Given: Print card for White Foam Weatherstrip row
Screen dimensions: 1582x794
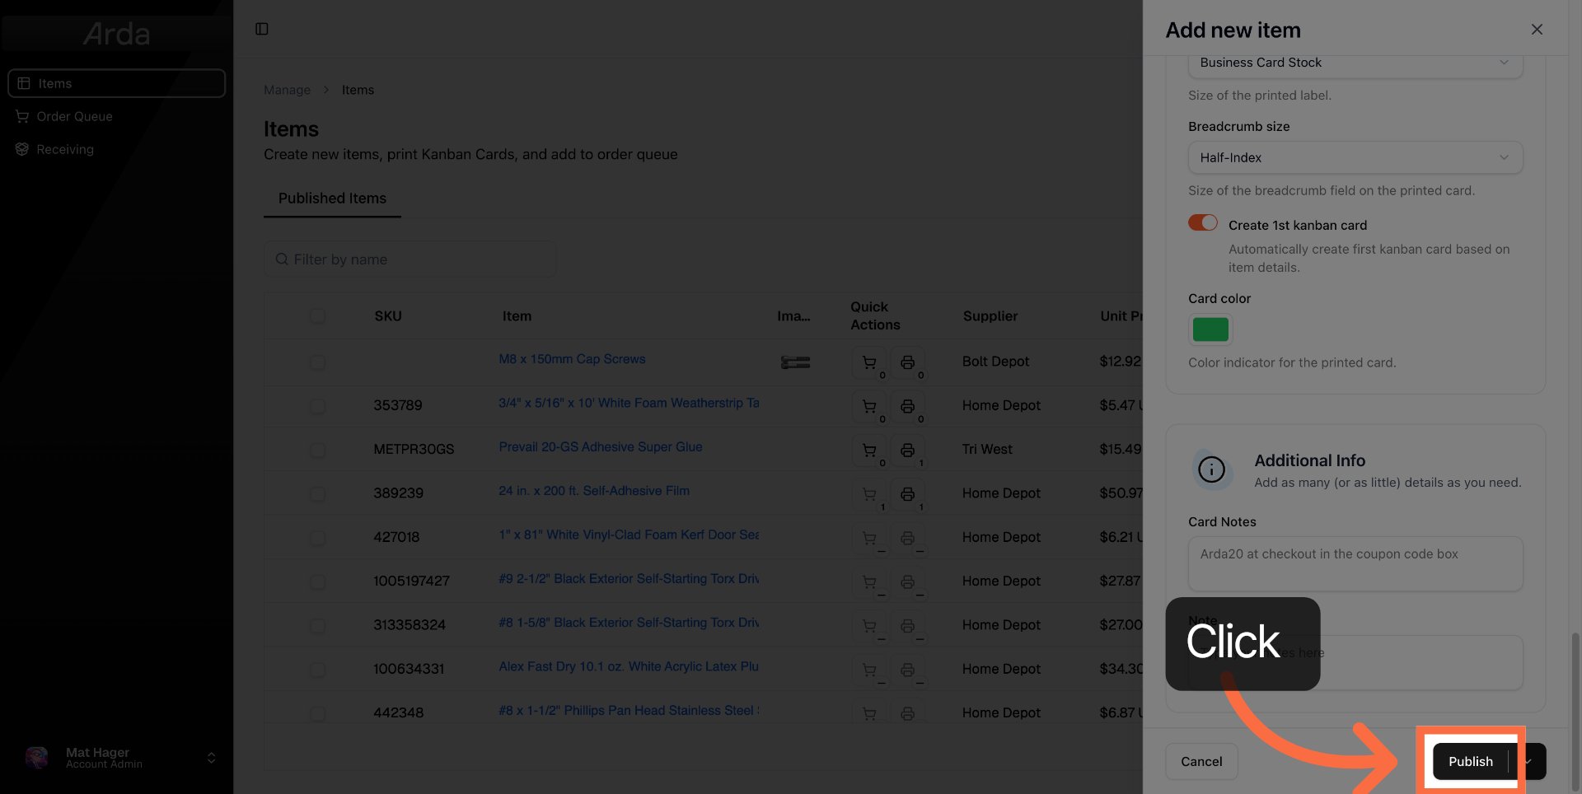Looking at the screenshot, I should 907,406.
